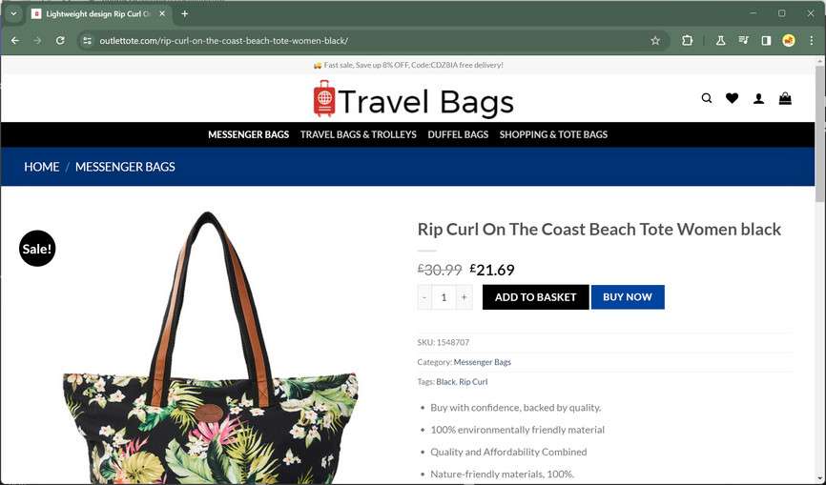
Task: Click the quantity input field
Action: pos(444,297)
